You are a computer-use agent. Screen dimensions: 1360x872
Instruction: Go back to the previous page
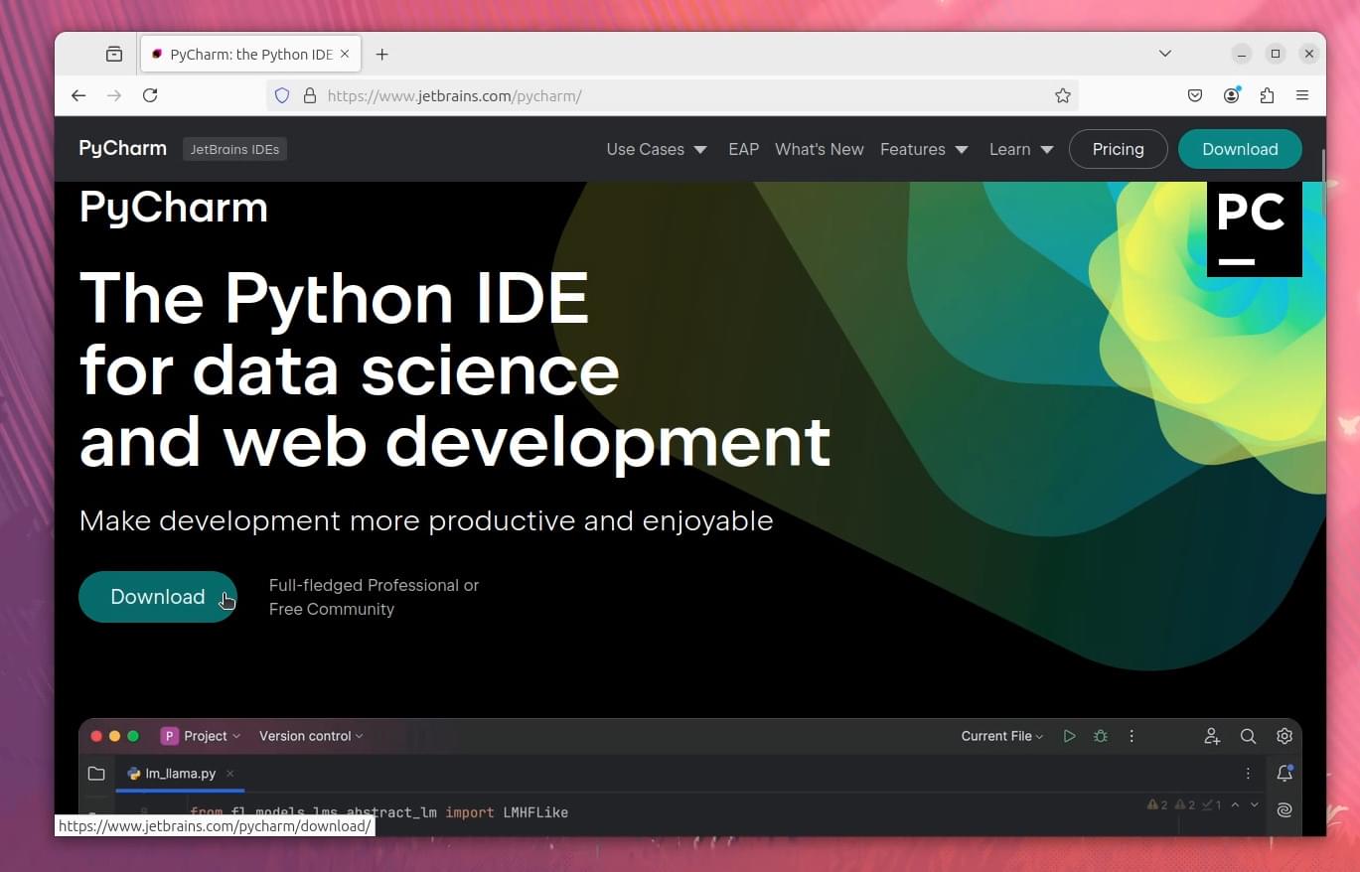(78, 95)
